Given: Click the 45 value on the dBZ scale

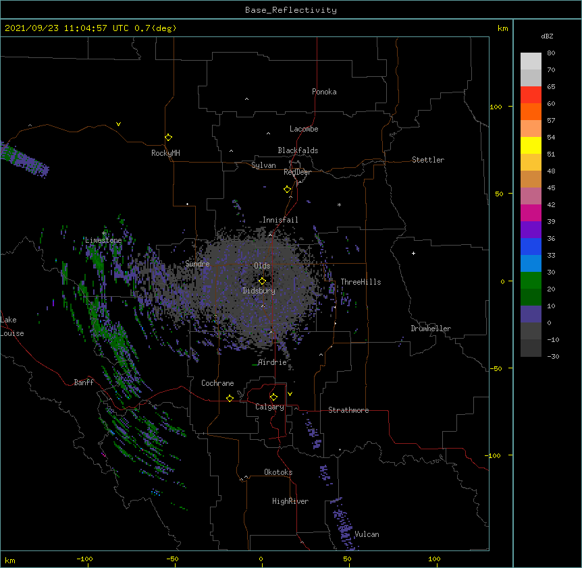Looking at the screenshot, I should click(551, 188).
